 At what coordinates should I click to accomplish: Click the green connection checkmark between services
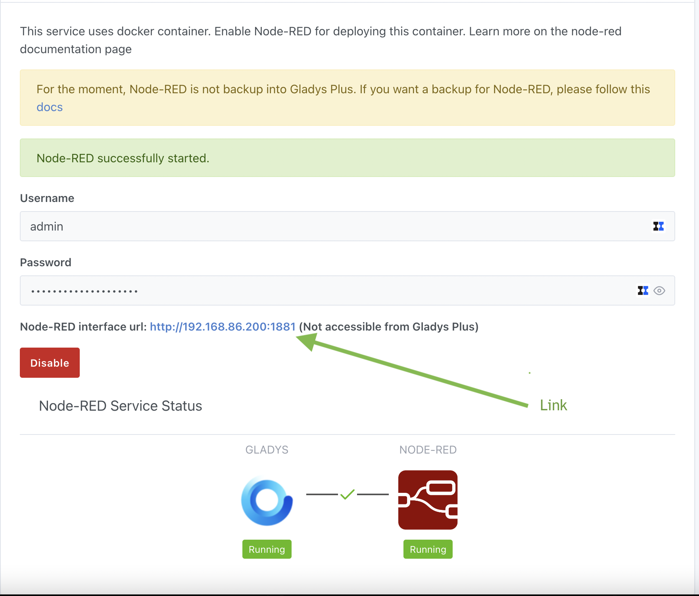coord(347,494)
